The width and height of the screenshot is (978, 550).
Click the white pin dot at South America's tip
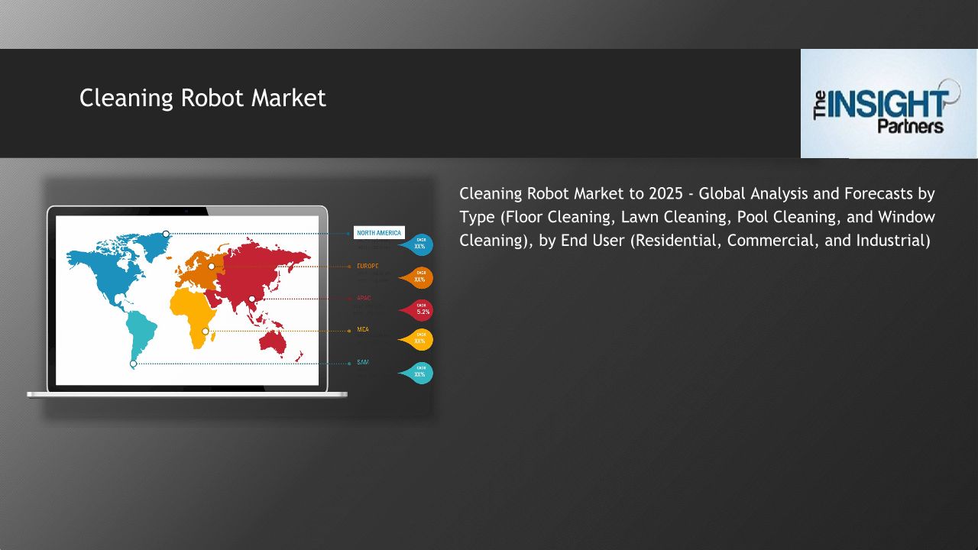point(133,364)
